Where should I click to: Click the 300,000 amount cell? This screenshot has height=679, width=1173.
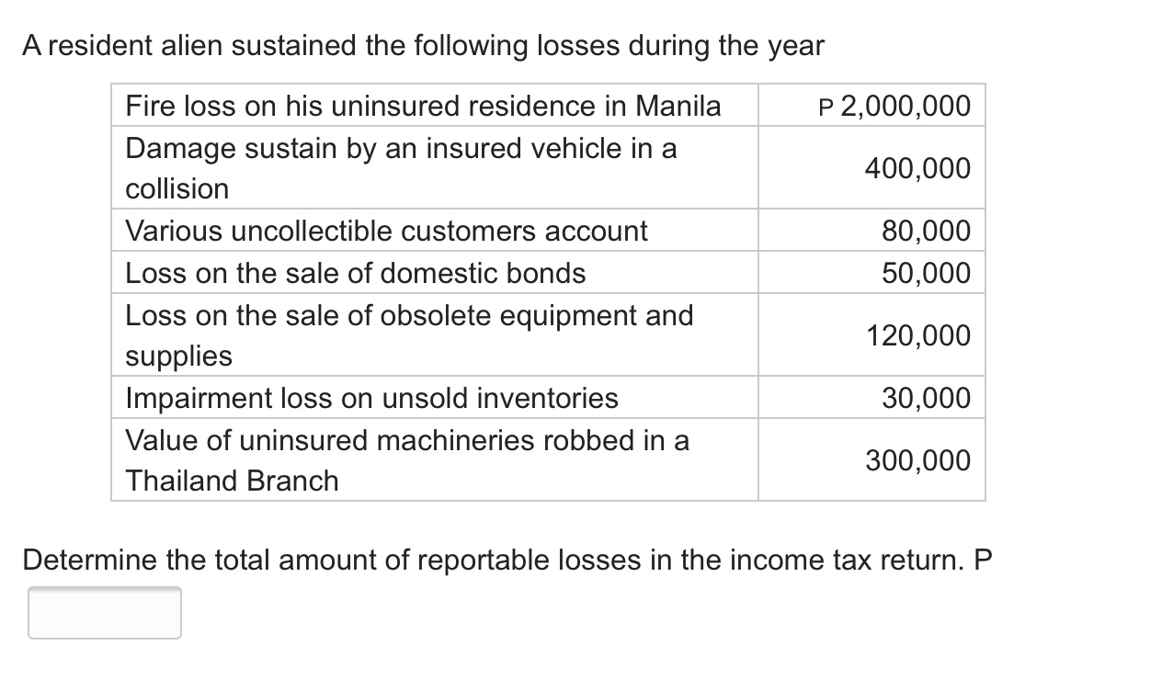pos(917,460)
